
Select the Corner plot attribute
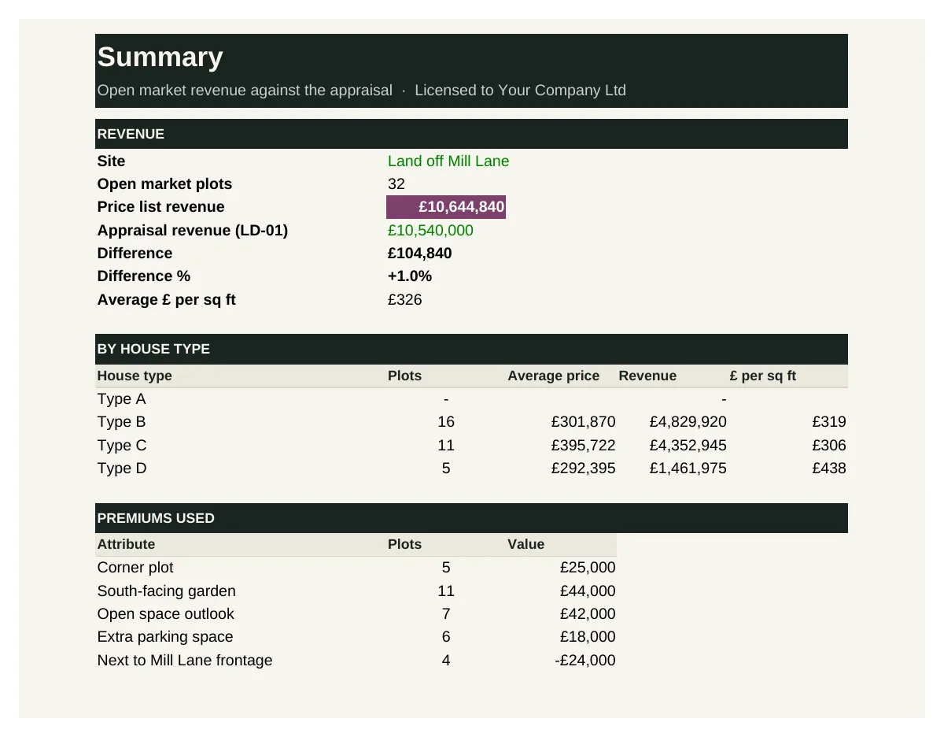[135, 568]
